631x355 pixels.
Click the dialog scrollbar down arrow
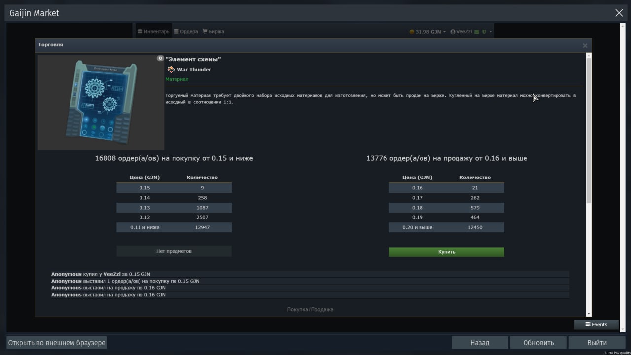click(x=588, y=314)
